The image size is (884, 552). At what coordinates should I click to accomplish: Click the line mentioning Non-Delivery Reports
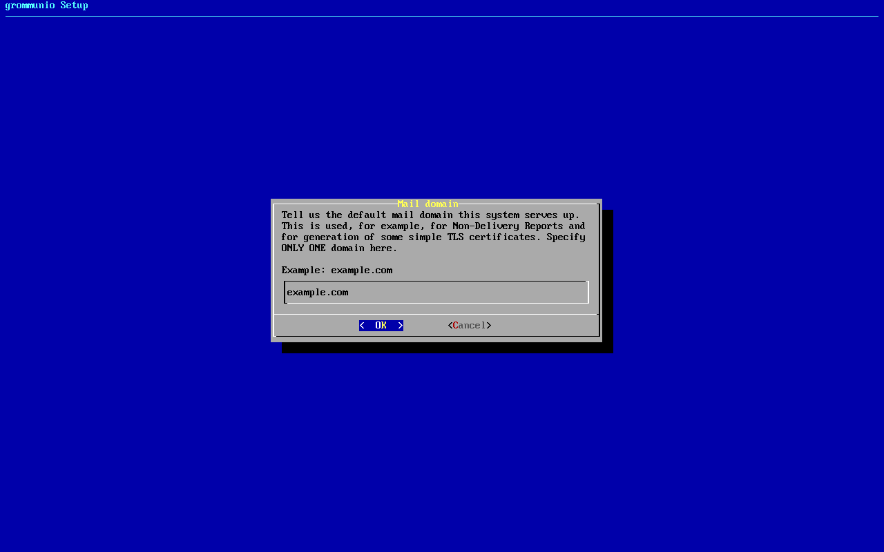click(x=434, y=226)
